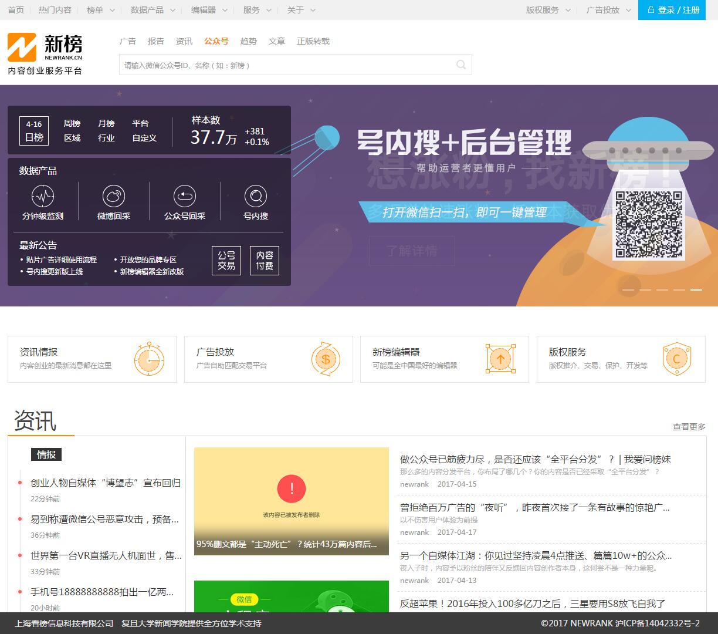Click the 内容付费 button
Image resolution: width=718 pixels, height=634 pixels.
265,260
